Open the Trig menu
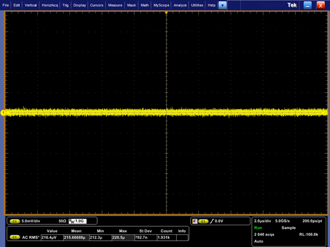Image resolution: width=330 pixels, height=247 pixels. coord(65,5)
